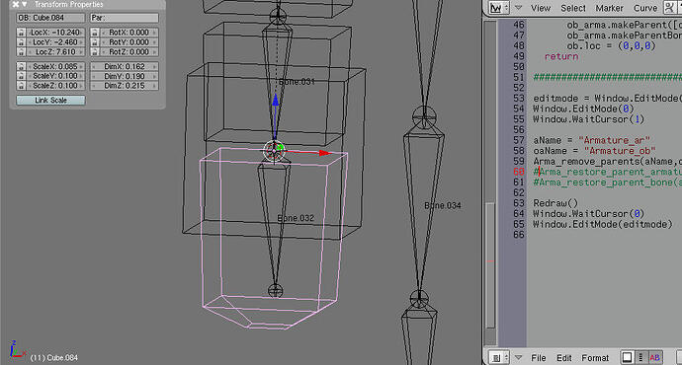Screen dimensions: 682x365
Task: Click the ScaleZ value field
Action: pos(55,86)
